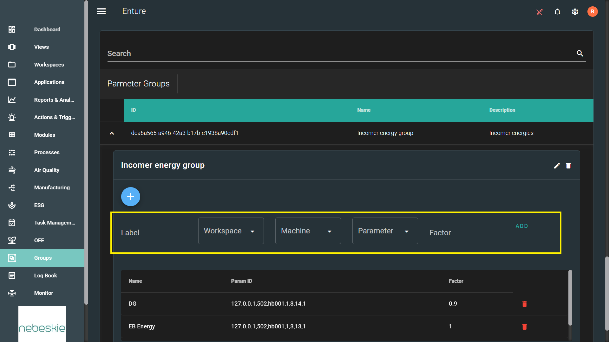Click DG param ID ending 14,1

click(268, 304)
